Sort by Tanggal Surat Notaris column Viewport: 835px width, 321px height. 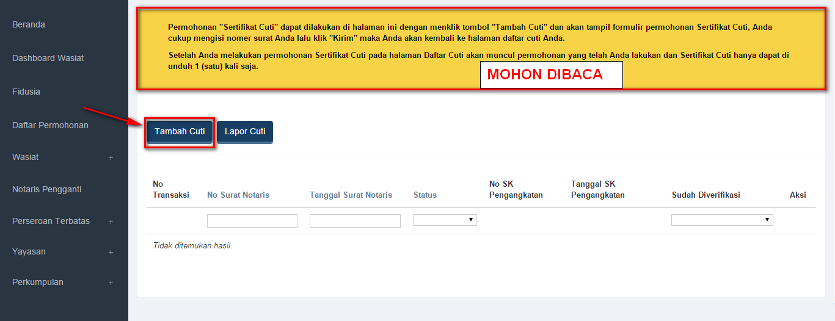pos(351,195)
